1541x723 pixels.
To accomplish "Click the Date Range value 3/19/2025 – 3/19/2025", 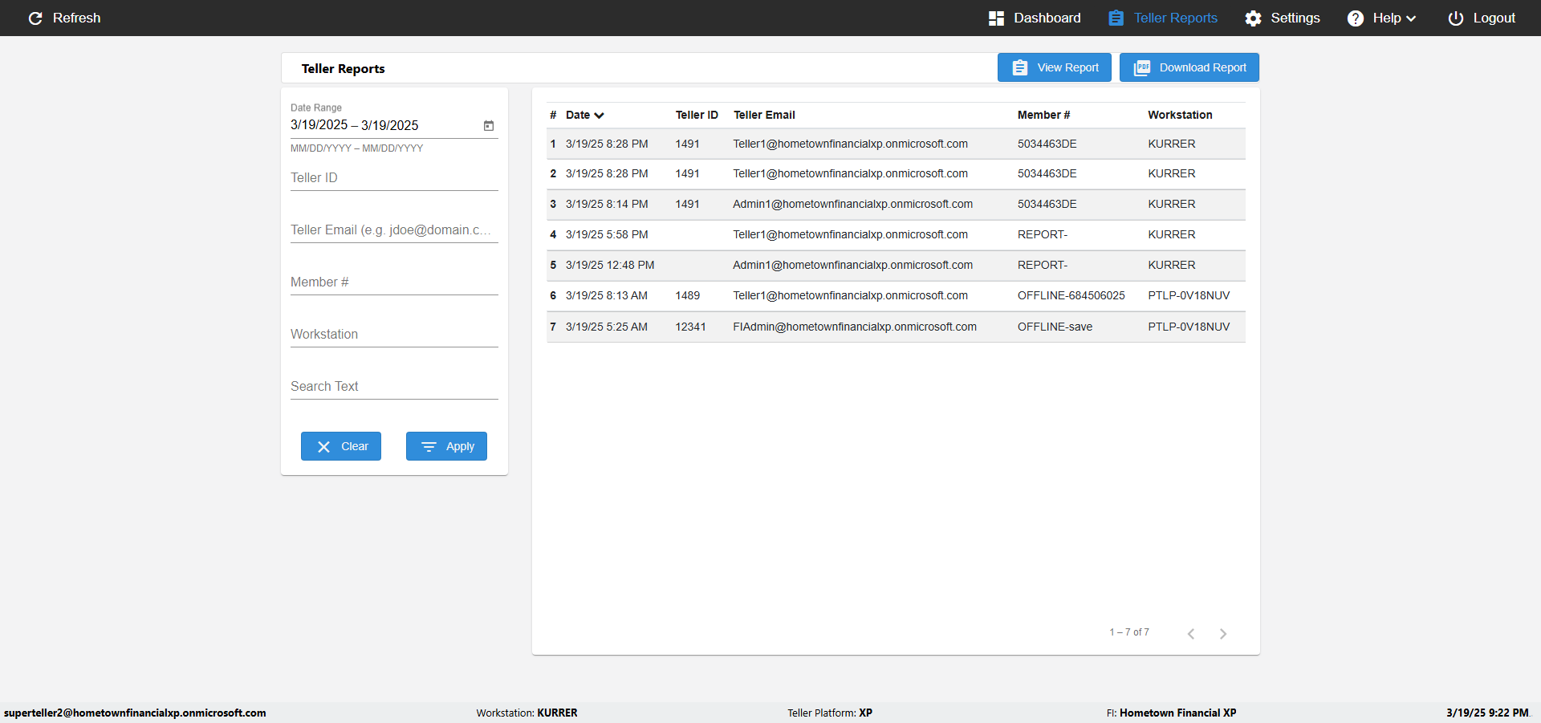I will 355,125.
